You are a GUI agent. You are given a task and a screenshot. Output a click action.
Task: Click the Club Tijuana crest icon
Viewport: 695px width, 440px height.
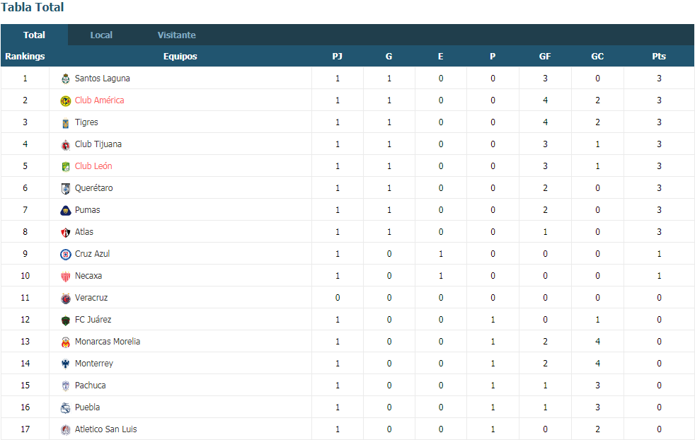[x=66, y=145]
